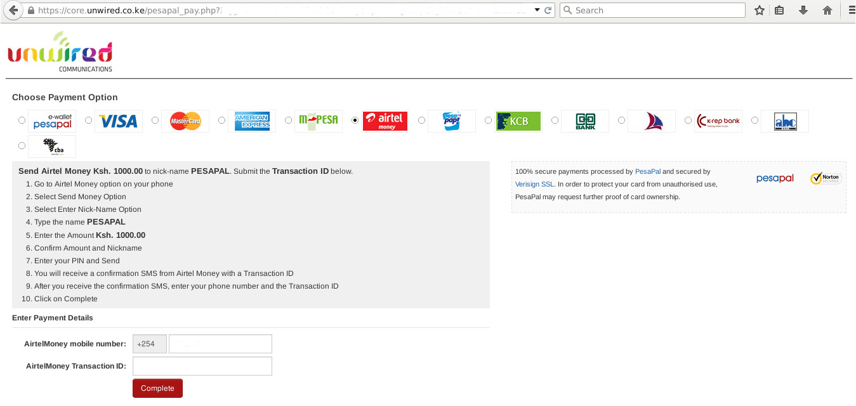Open the PesaPal link in security notice

(648, 172)
